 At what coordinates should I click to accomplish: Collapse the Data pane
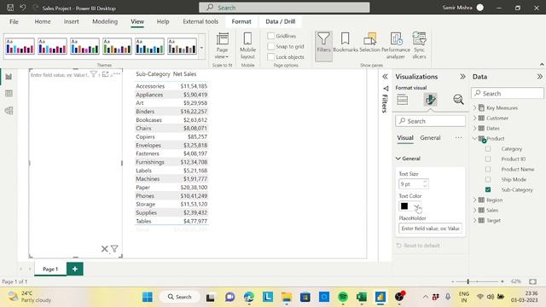tap(539, 77)
